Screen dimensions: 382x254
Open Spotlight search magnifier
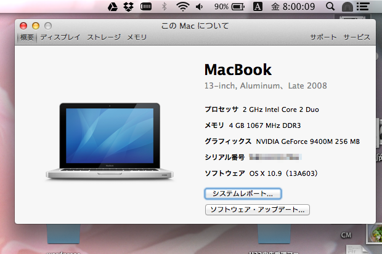(330, 7)
